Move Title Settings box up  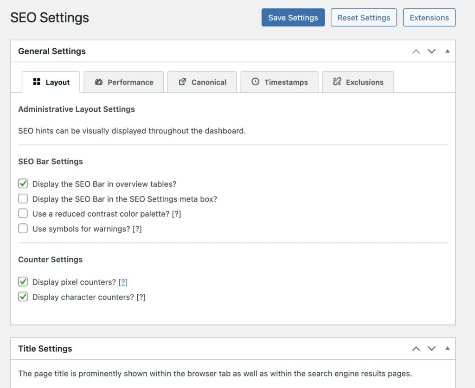(416, 349)
